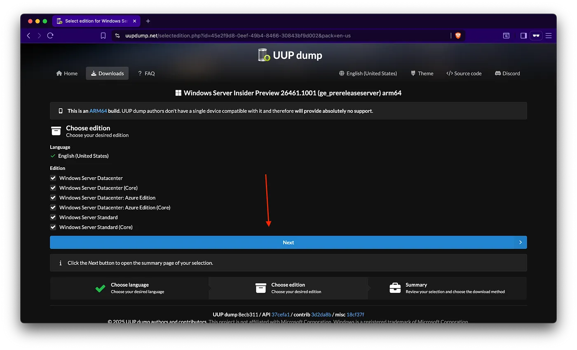This screenshot has height=350, width=577.
Task: Open the Theme selector
Action: (422, 74)
